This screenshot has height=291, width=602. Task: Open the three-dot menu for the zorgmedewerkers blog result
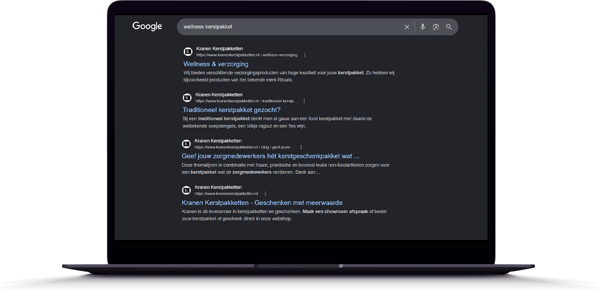(301, 147)
